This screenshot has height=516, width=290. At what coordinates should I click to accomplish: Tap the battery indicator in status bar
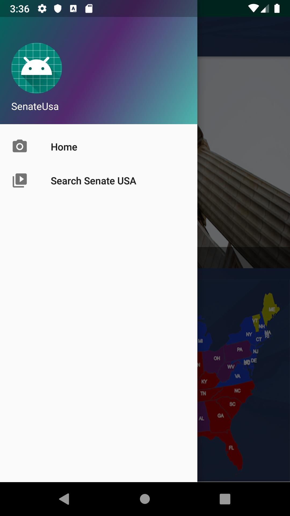[x=277, y=9]
